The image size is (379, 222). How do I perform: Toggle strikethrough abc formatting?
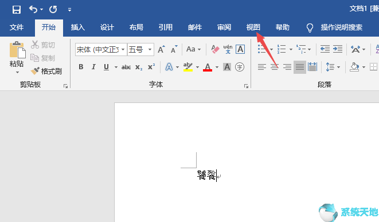126,67
